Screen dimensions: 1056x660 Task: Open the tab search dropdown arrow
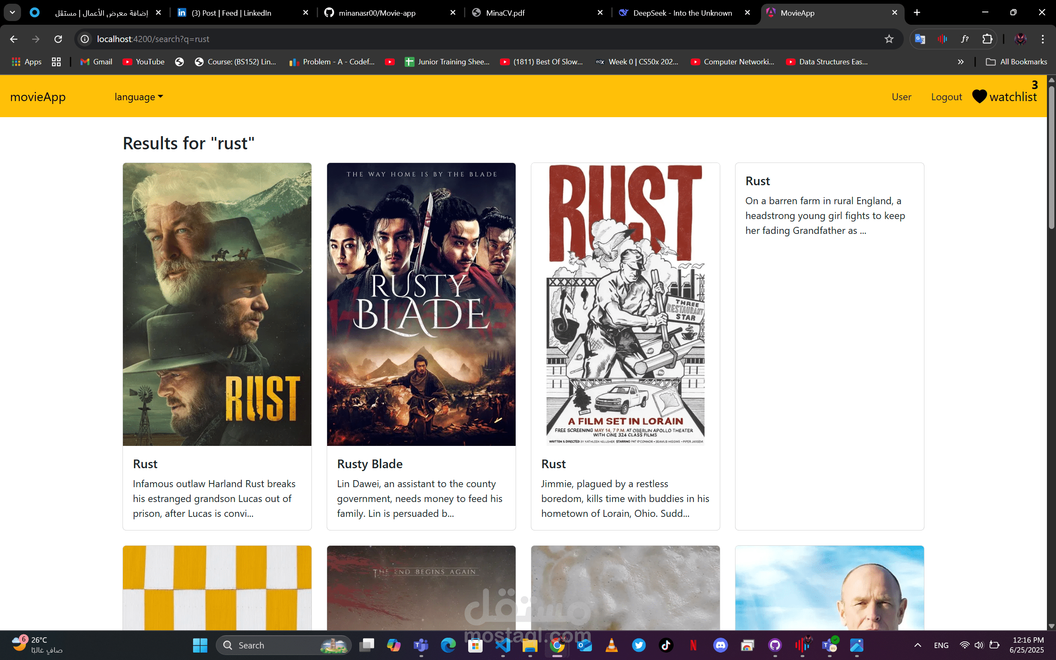point(12,13)
